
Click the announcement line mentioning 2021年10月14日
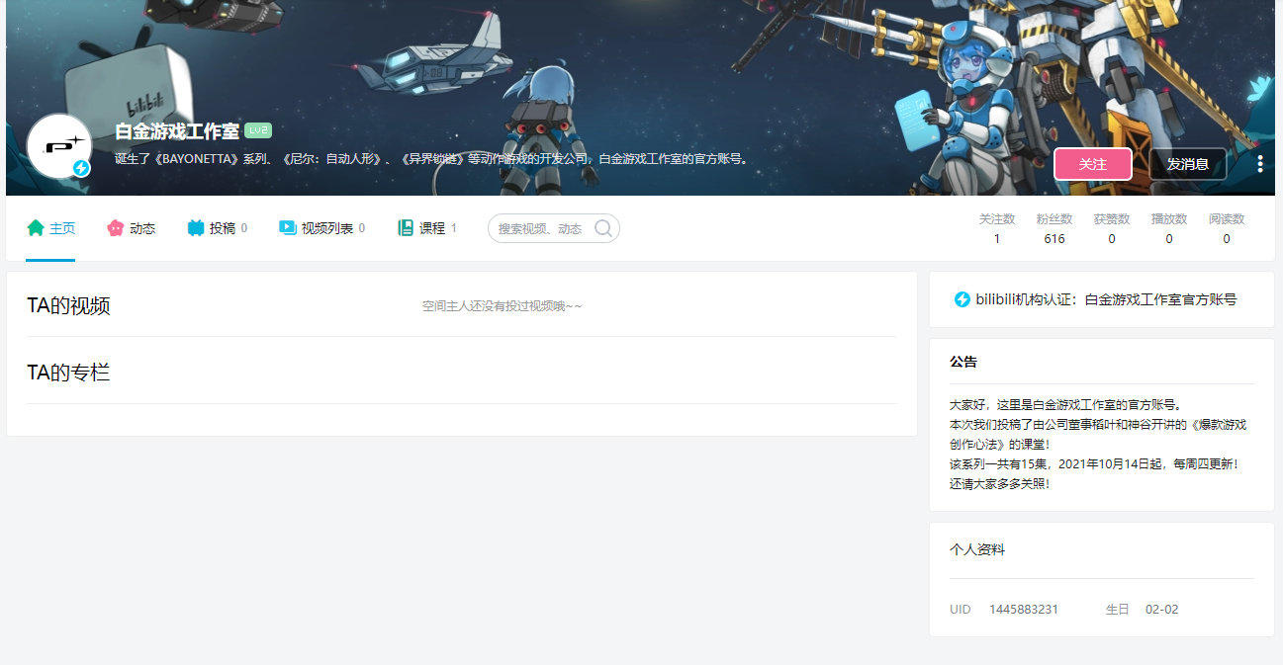pos(1094,463)
